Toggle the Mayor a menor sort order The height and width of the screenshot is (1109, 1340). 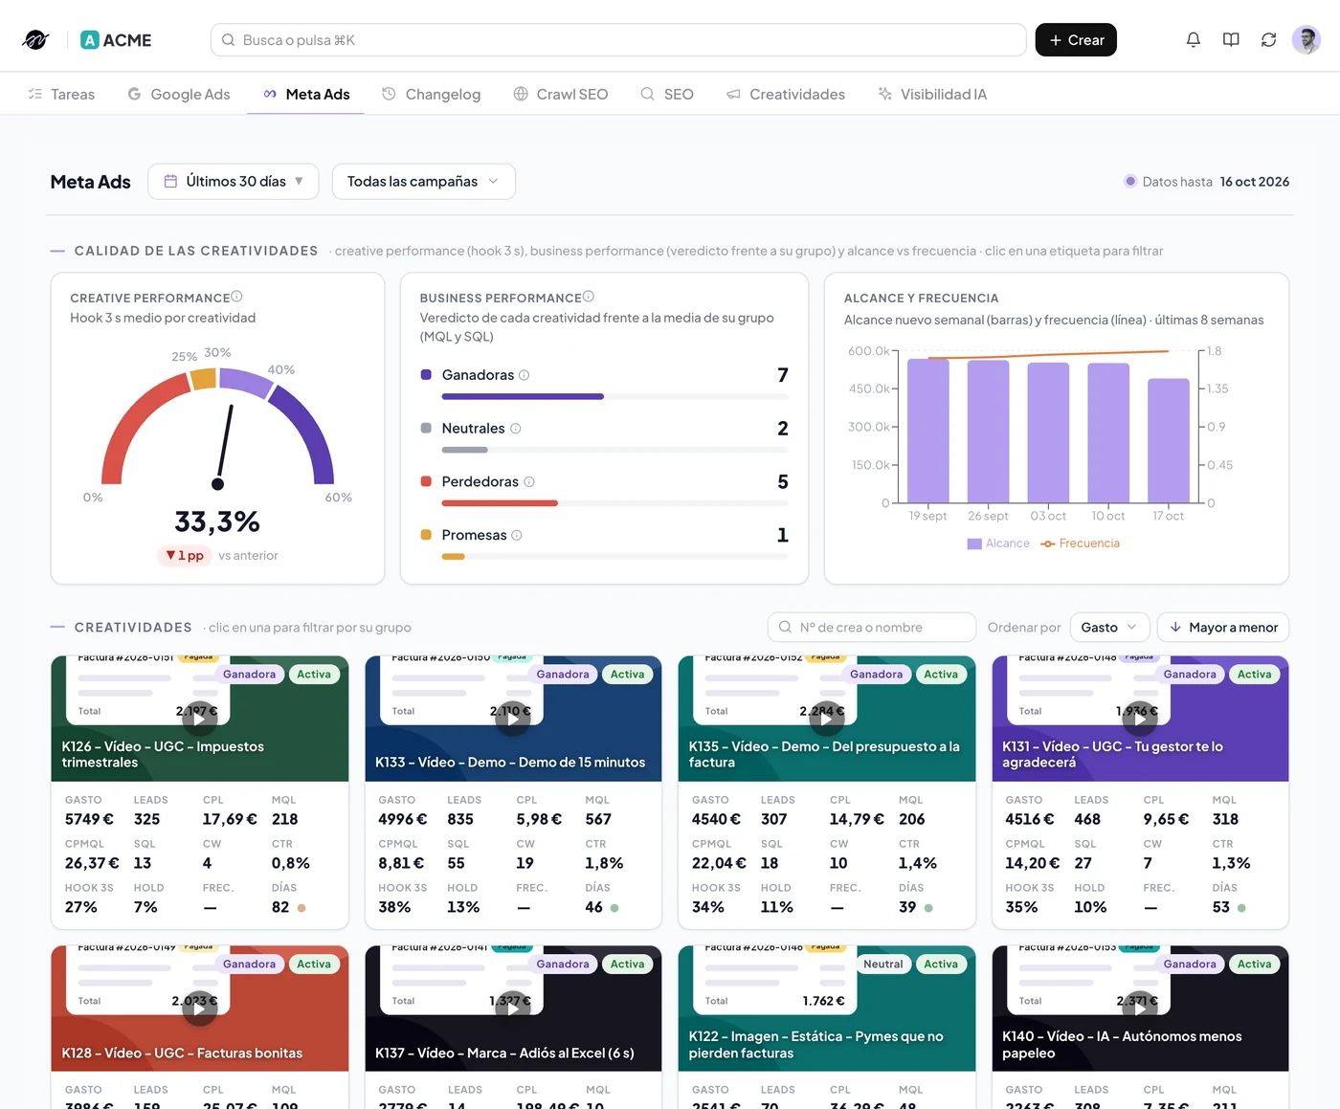pyautogui.click(x=1223, y=628)
